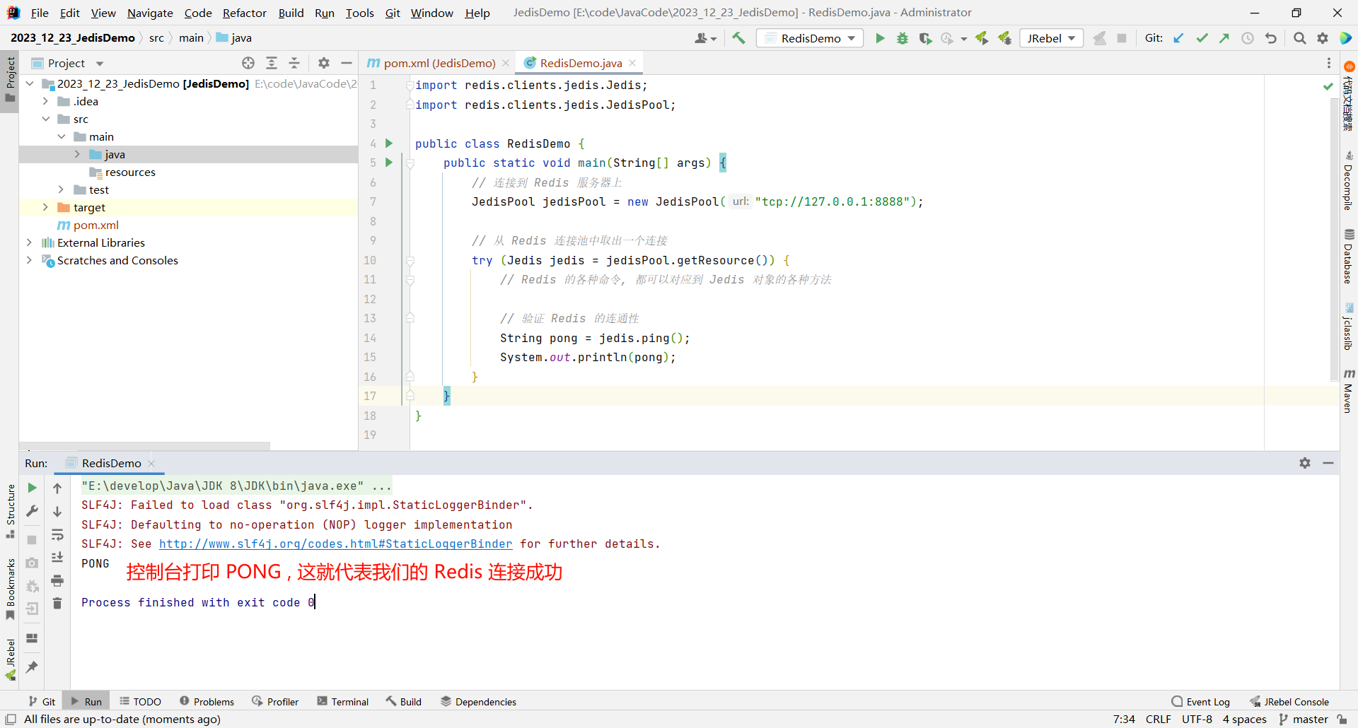The width and height of the screenshot is (1358, 728).
Task: Open the Build menu
Action: tap(291, 13)
